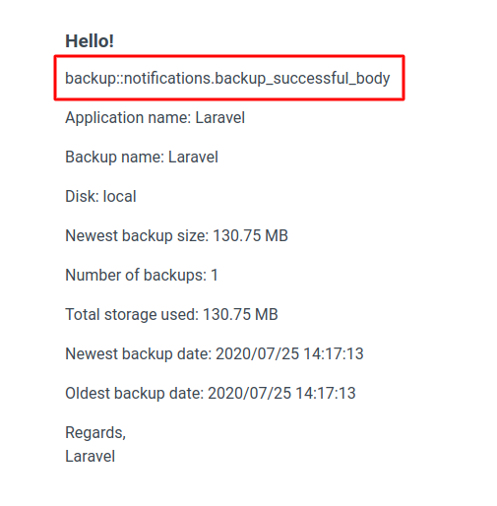
Task: Click the 130.75 MB total storage value
Action: tap(240, 314)
